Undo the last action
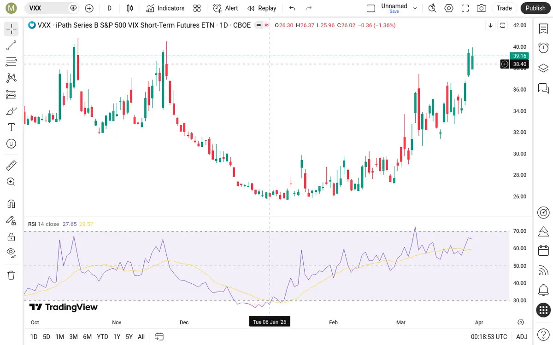553x345 pixels. click(292, 8)
